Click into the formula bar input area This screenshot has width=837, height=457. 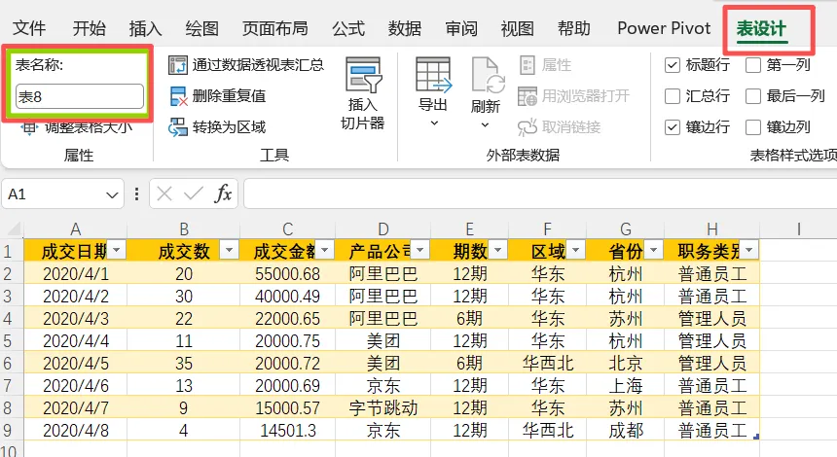pos(540,193)
